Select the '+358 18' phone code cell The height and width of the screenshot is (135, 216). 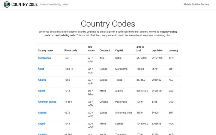(69, 69)
